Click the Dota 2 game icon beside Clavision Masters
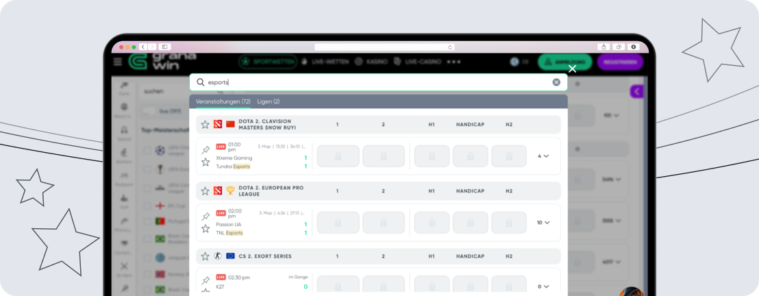759x296 pixels. coord(218,125)
